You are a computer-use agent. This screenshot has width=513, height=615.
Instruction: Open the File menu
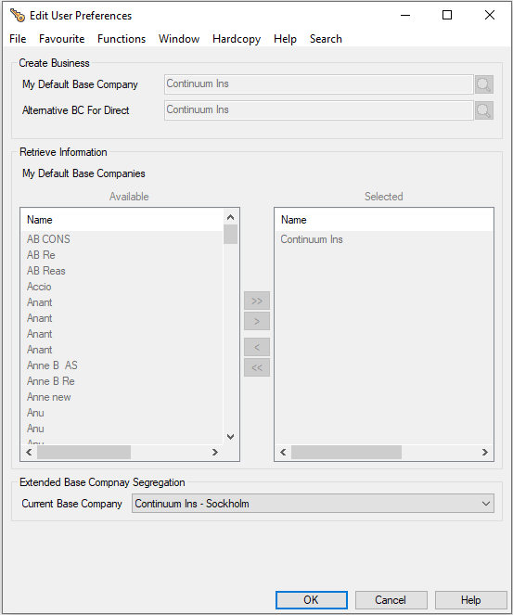click(18, 39)
